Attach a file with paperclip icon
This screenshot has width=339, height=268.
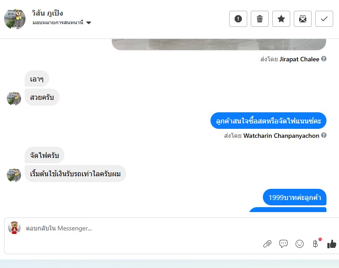click(x=267, y=244)
